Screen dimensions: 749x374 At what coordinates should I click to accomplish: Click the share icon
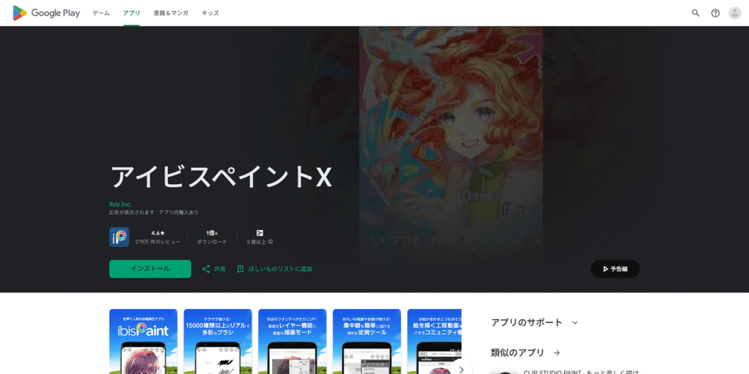click(206, 269)
